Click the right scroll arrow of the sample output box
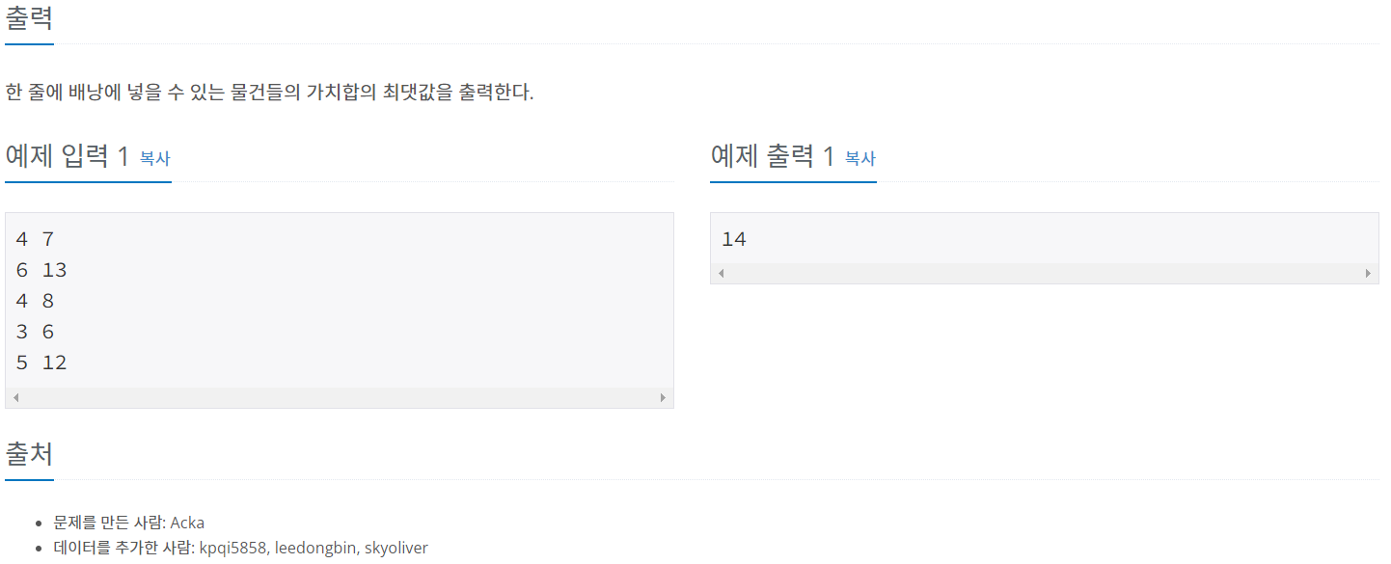1391x564 pixels. tap(1368, 273)
